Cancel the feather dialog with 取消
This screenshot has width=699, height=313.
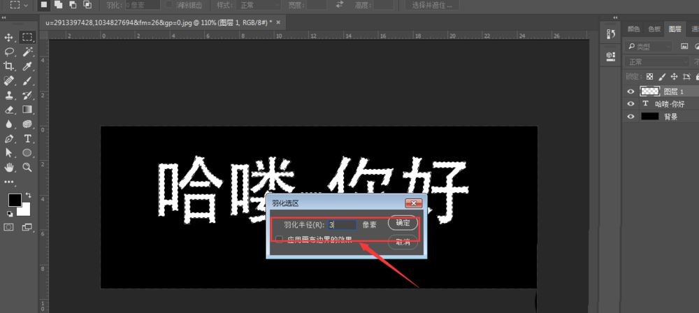[403, 242]
